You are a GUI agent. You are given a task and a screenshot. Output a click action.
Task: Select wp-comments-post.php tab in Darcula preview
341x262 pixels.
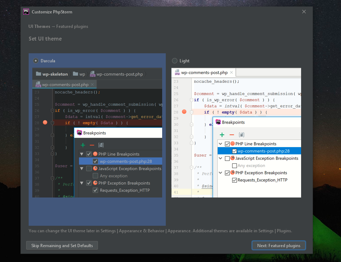[64, 84]
